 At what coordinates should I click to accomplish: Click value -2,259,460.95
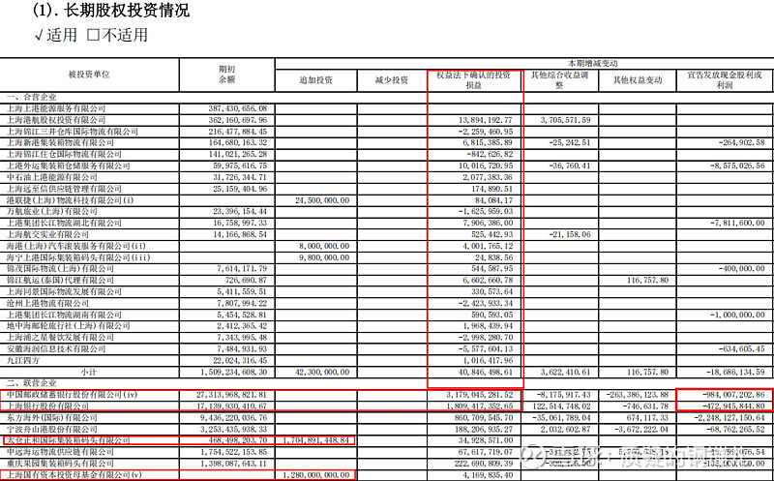486,132
